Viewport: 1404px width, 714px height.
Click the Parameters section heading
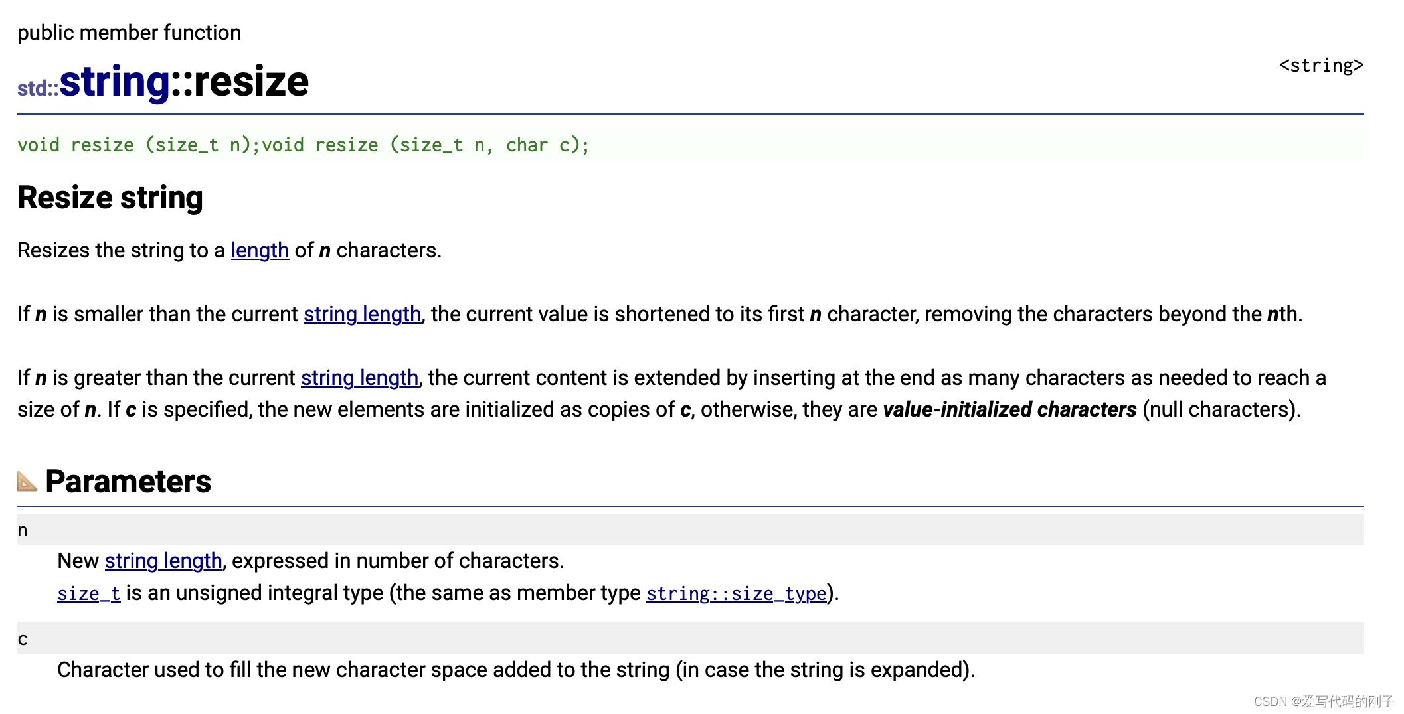click(x=128, y=482)
